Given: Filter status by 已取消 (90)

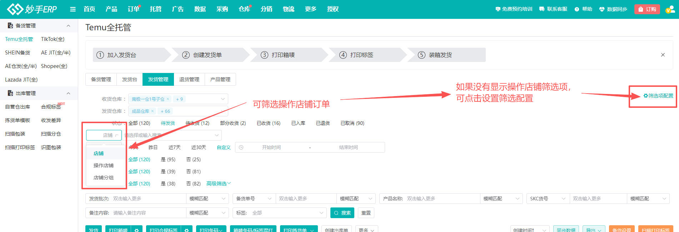Looking at the screenshot, I should [x=353, y=123].
